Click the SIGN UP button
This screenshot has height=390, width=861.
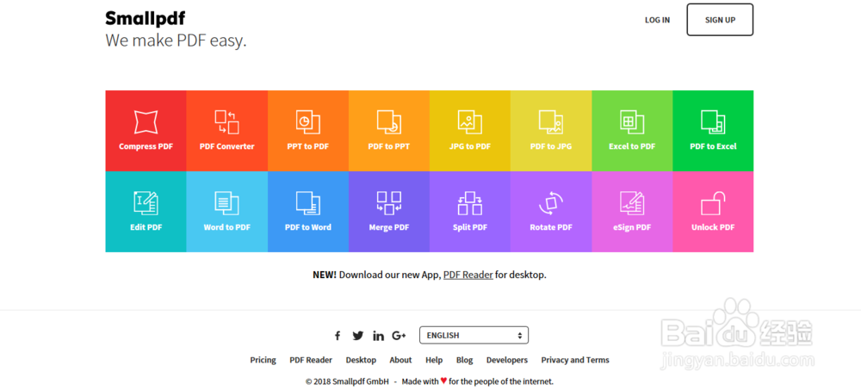(x=720, y=20)
